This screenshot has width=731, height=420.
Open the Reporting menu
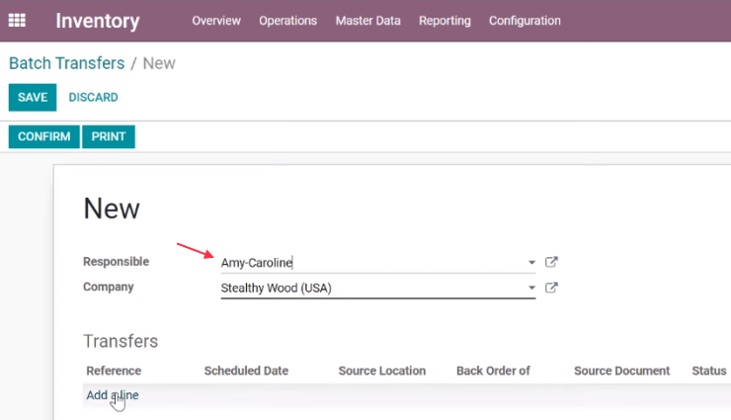click(445, 21)
